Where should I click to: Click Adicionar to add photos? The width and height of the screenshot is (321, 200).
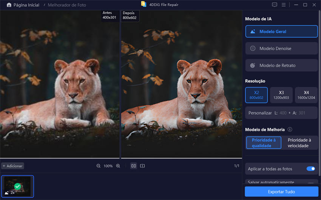click(x=12, y=166)
